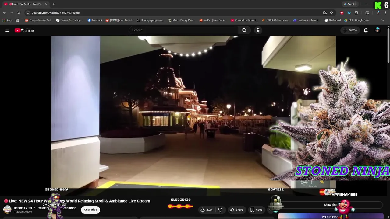Start voice search with the microphone
390x219 pixels.
(x=258, y=30)
